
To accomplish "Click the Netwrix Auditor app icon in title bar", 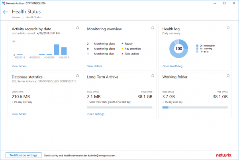I will 4,3.
